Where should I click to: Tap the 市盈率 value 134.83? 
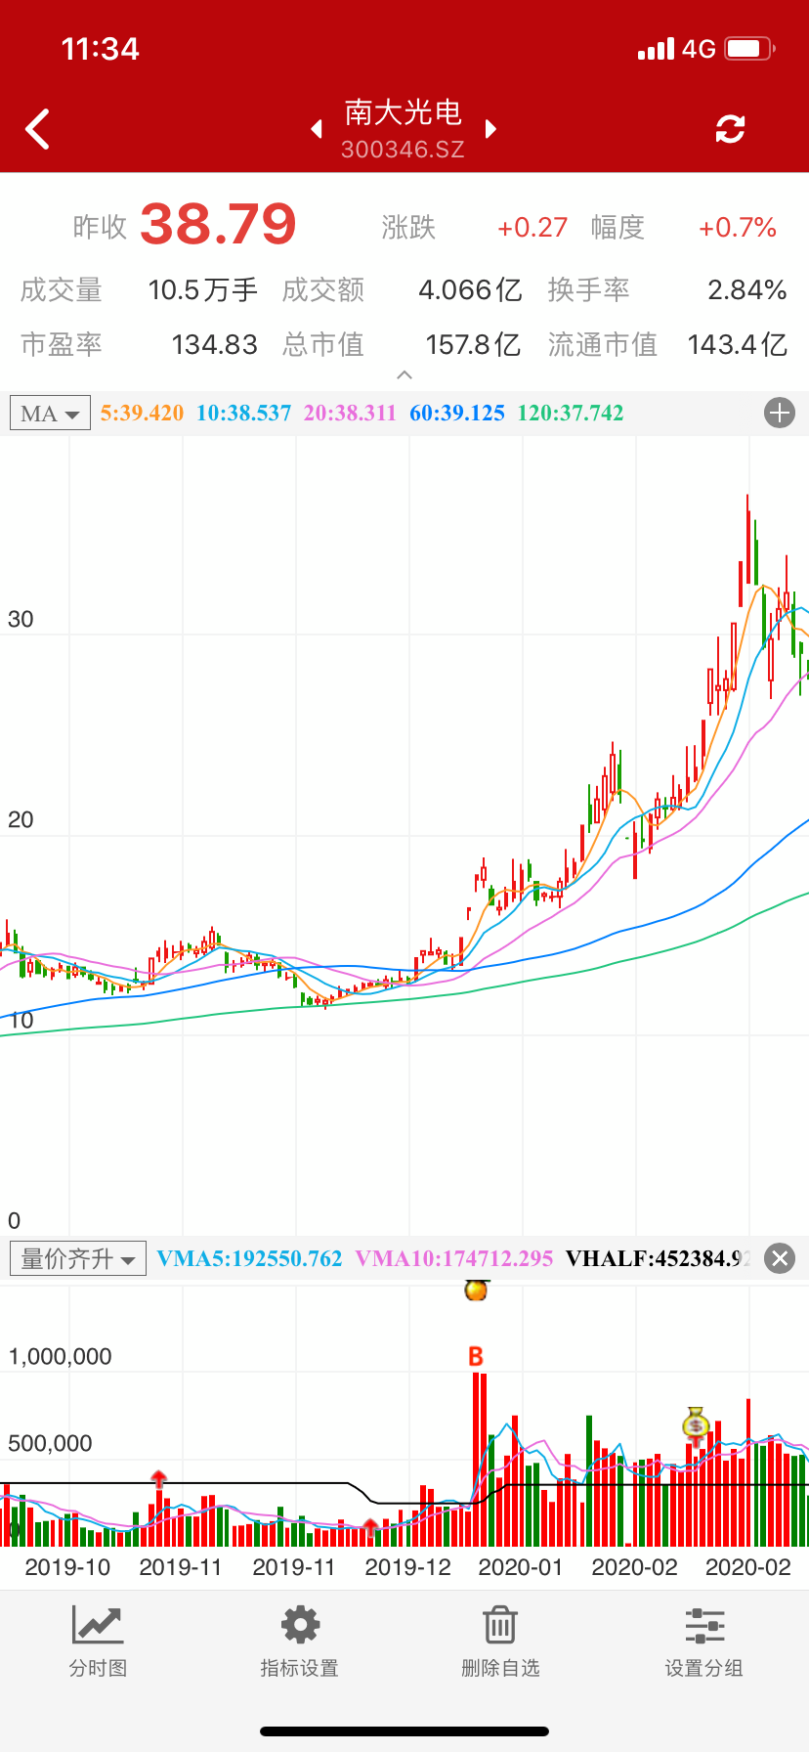tap(215, 344)
